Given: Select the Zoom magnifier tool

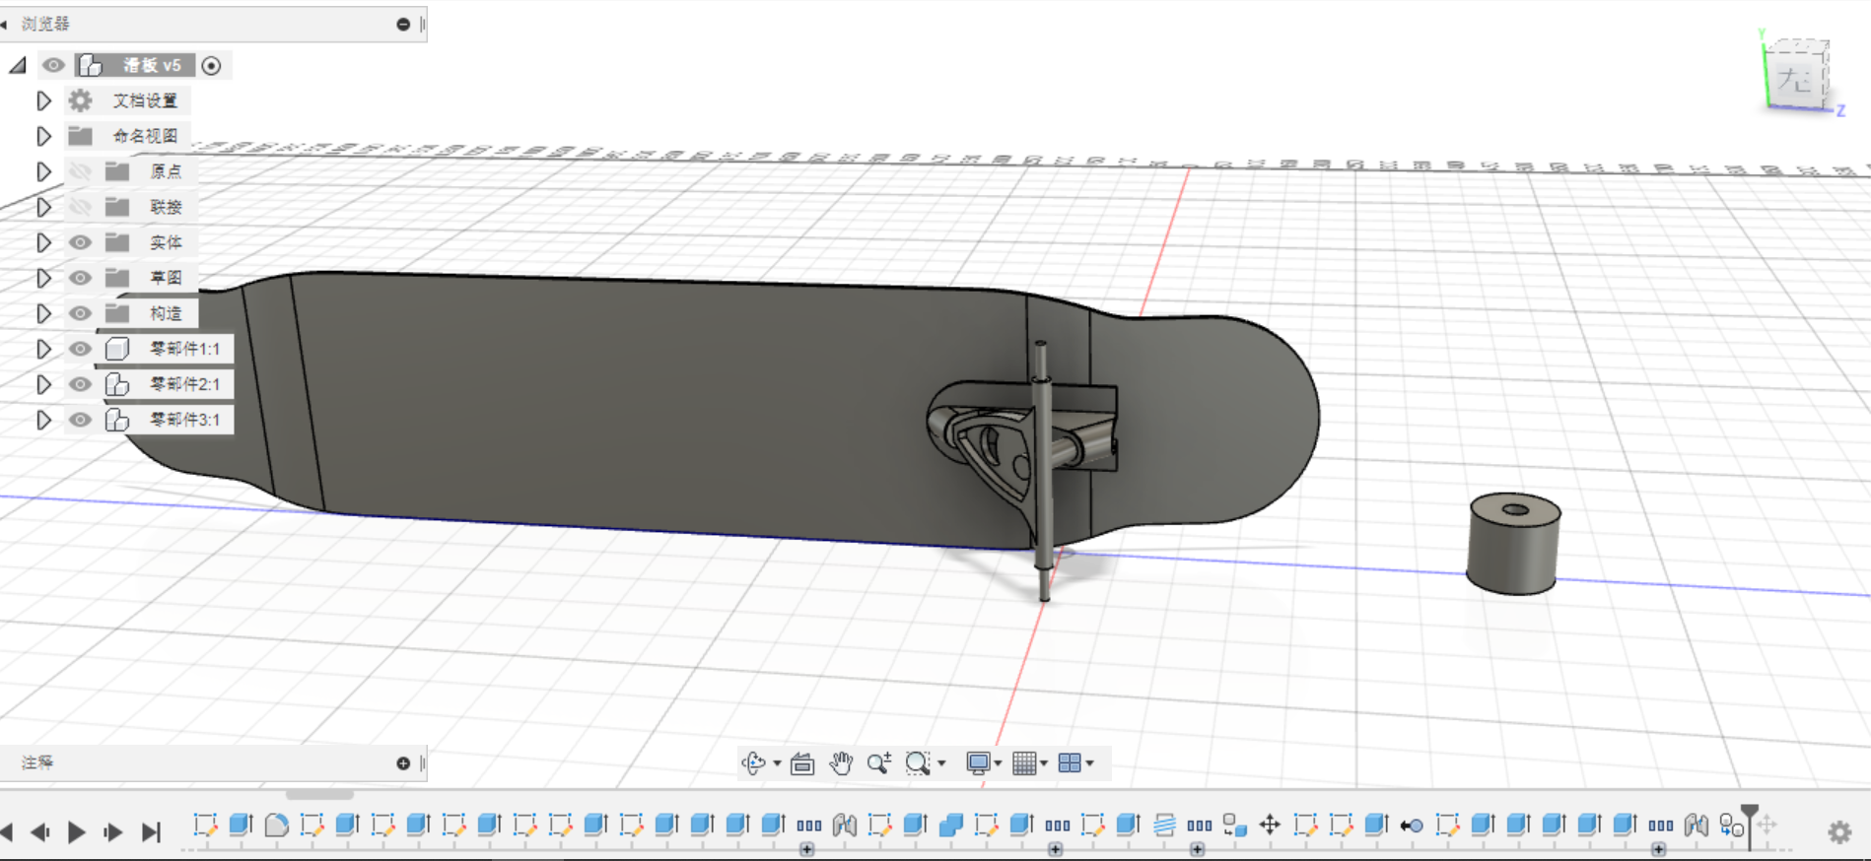Looking at the screenshot, I should tap(879, 763).
